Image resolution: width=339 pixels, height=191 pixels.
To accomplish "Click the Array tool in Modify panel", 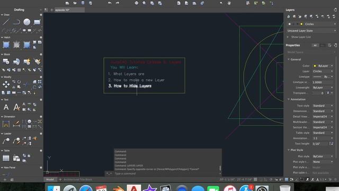I will [40, 82].
